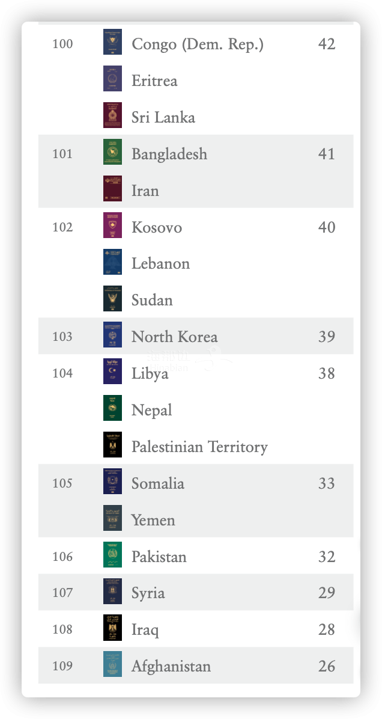Viewport: 382px width, 719px height.
Task: Click Syria's score of 29
Action: [327, 592]
